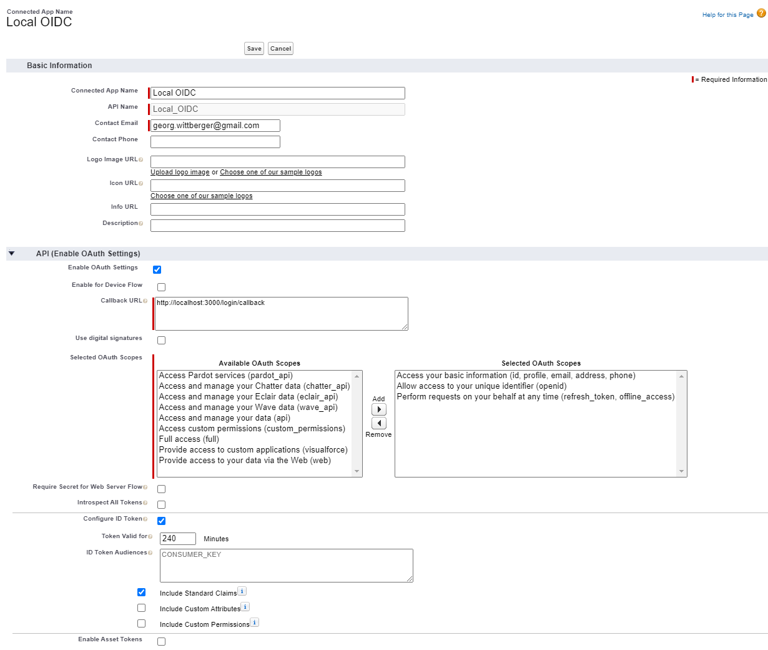The height and width of the screenshot is (650, 768).
Task: Click the Contact Phone field
Action: tap(215, 142)
